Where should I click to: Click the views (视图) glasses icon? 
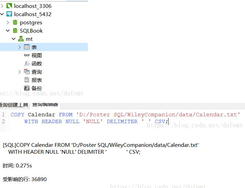click(x=27, y=55)
